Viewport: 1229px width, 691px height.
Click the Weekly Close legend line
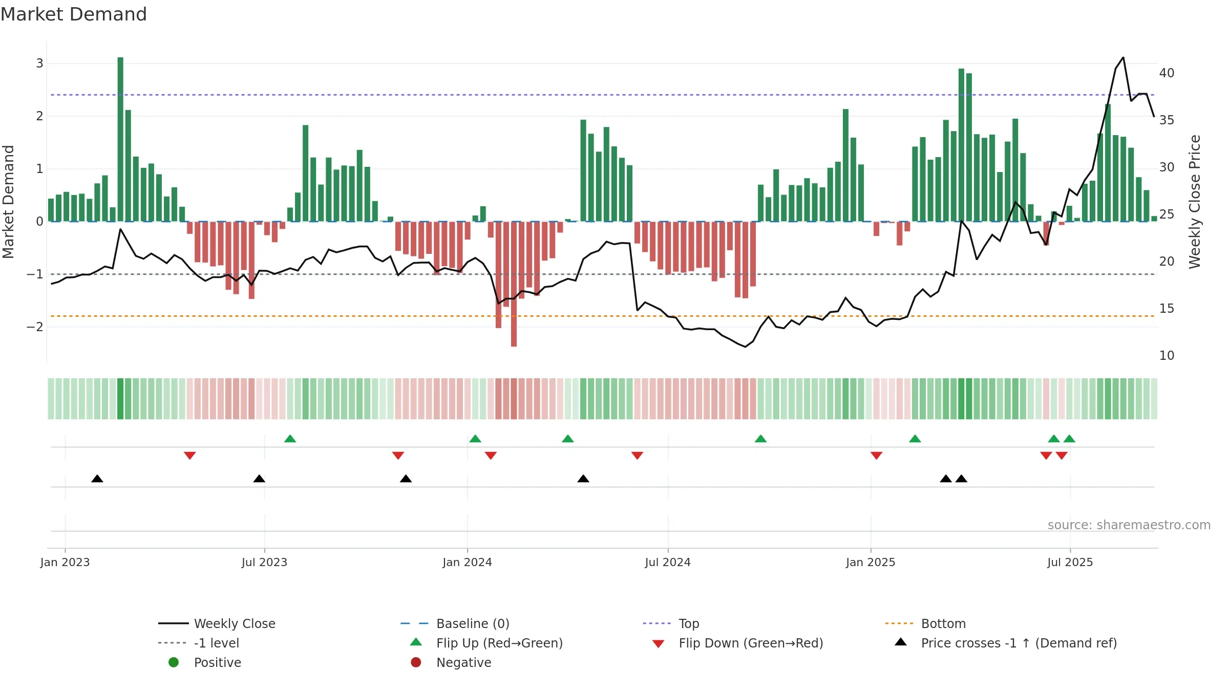pyautogui.click(x=174, y=623)
